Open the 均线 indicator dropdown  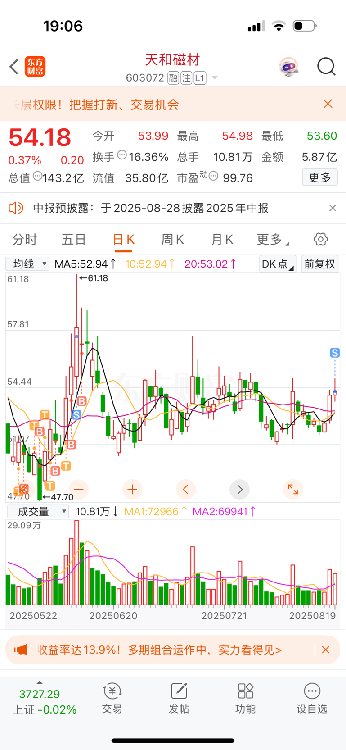pyautogui.click(x=27, y=264)
